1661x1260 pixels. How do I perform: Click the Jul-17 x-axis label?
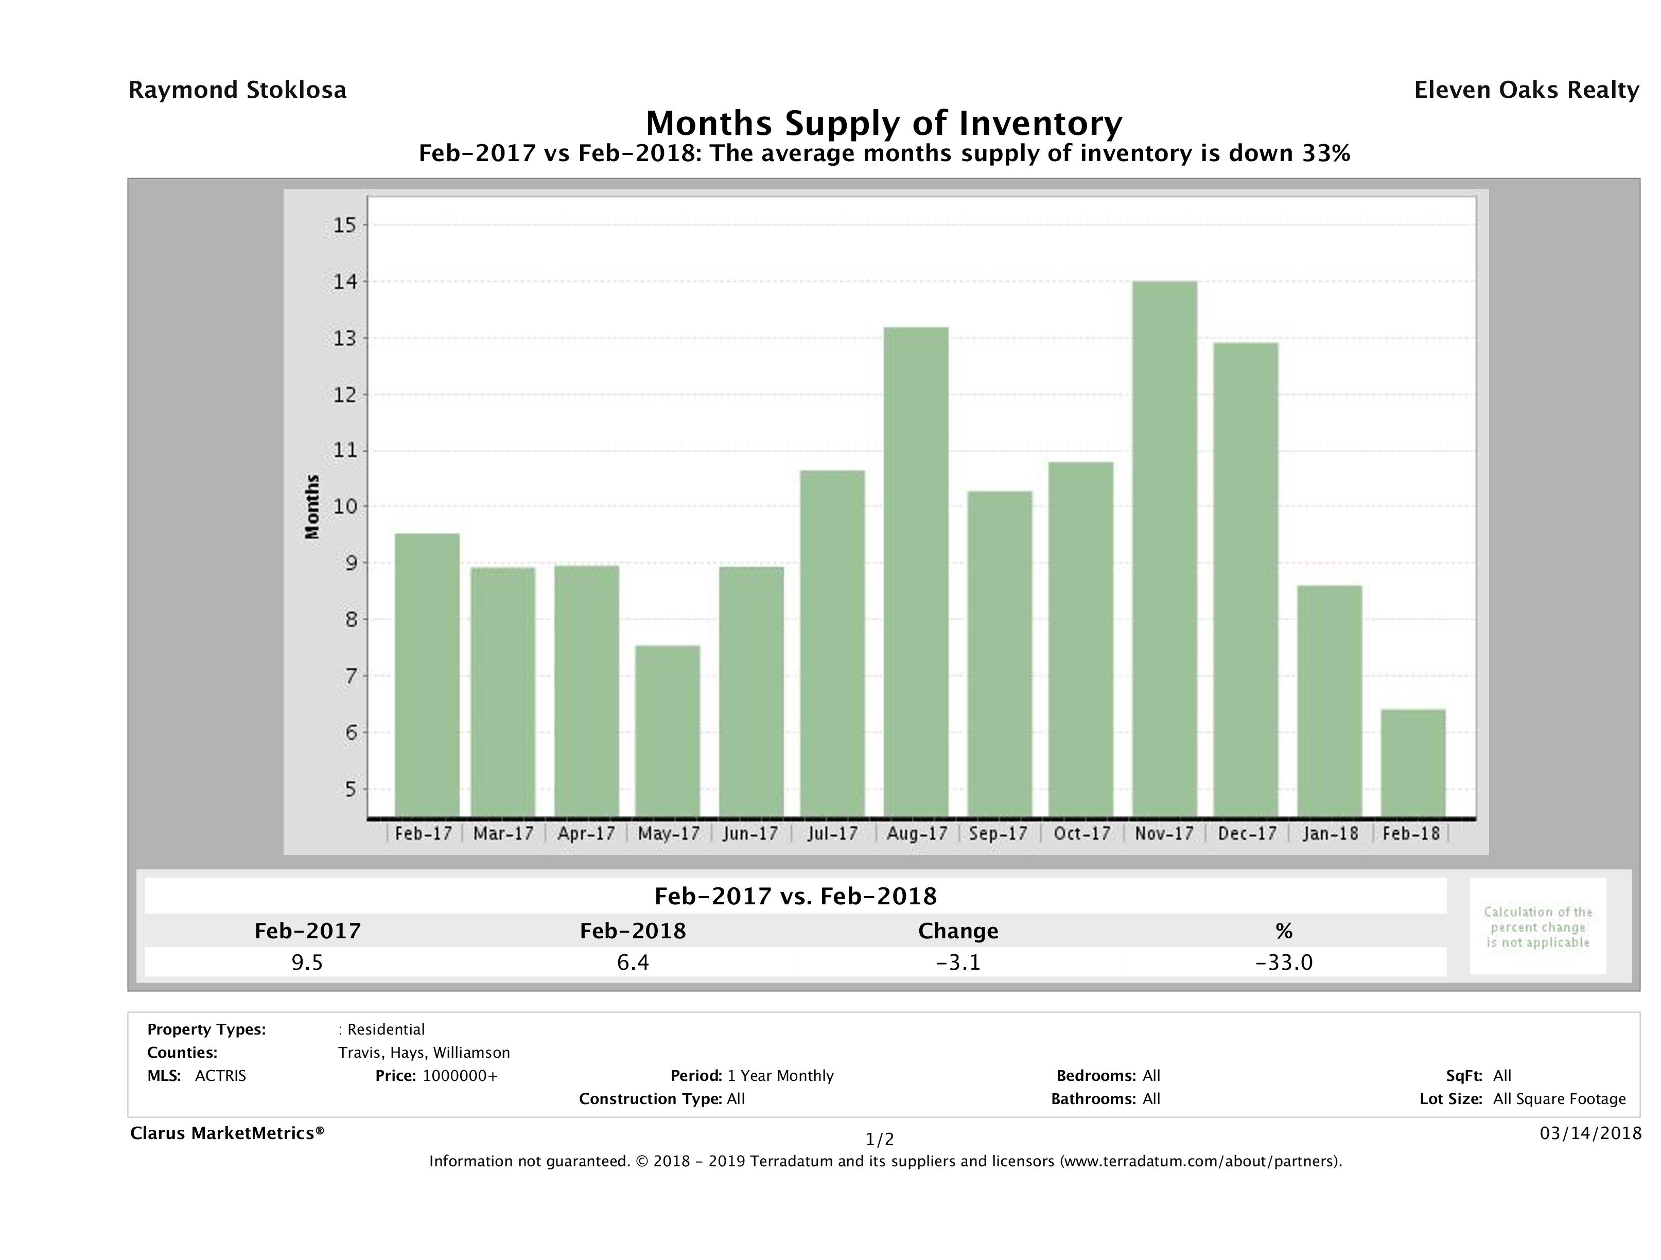tap(832, 833)
